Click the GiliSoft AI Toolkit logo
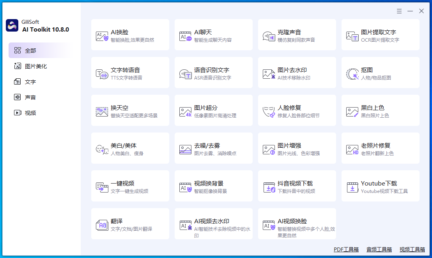 pyautogui.click(x=12, y=25)
